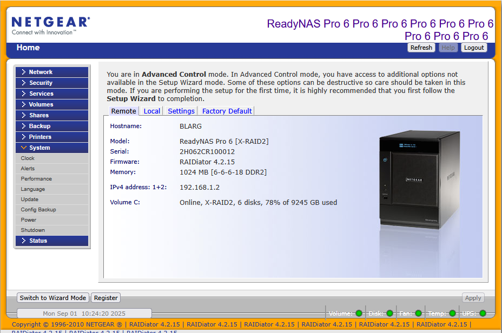
Task: Open the Shutdown page
Action: coord(52,230)
